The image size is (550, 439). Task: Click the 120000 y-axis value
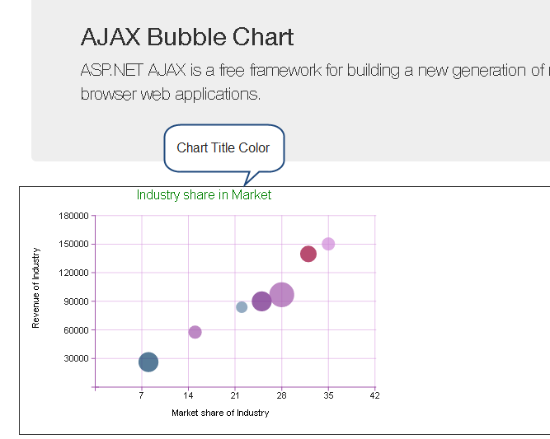coord(74,273)
